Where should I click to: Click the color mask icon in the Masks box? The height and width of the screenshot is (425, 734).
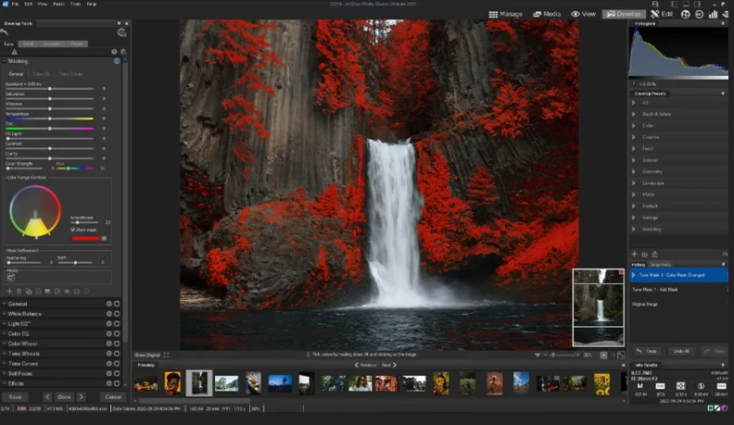tap(11, 277)
